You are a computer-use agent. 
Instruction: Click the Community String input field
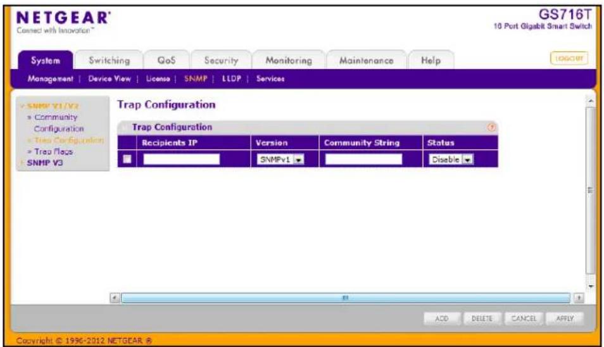pyautogui.click(x=363, y=159)
